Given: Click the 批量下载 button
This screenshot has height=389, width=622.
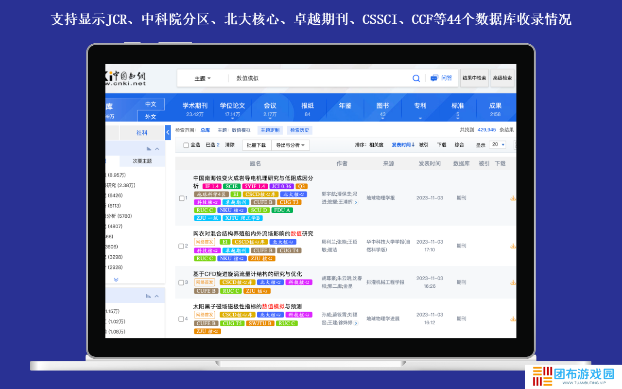Looking at the screenshot, I should tap(257, 145).
